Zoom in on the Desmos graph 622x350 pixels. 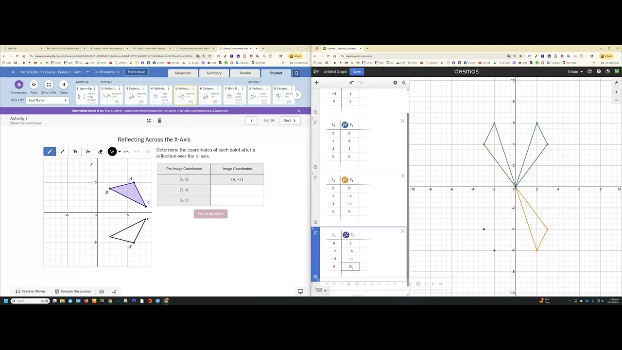click(617, 92)
